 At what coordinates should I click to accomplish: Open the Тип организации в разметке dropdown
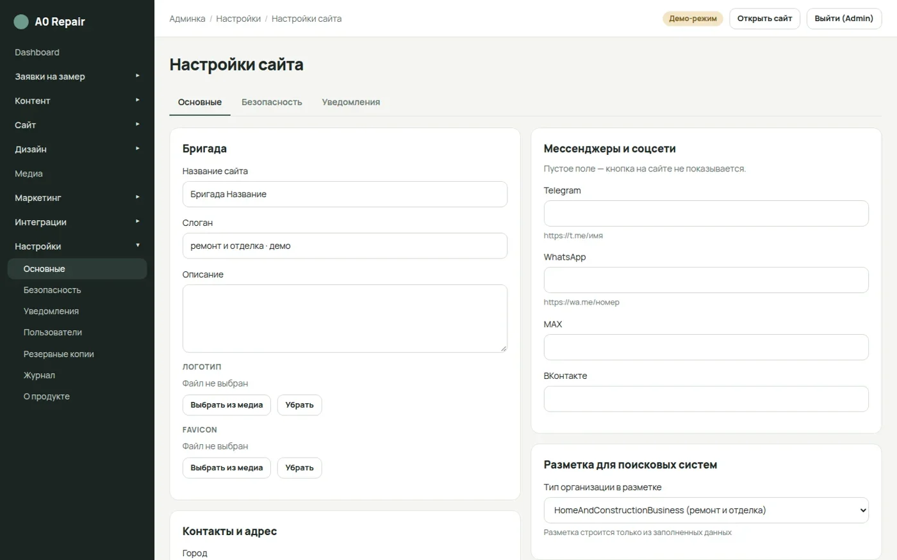706,510
